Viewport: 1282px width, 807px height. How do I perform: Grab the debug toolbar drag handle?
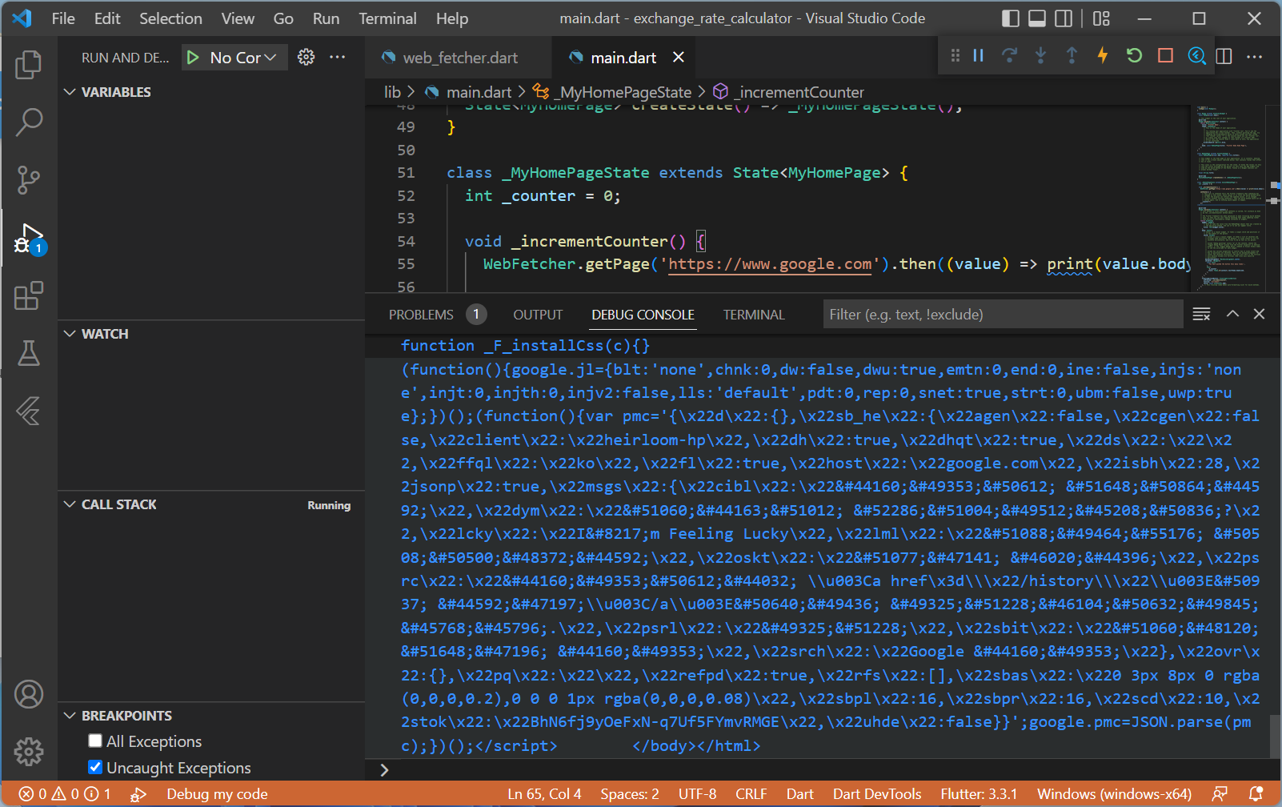tap(955, 55)
